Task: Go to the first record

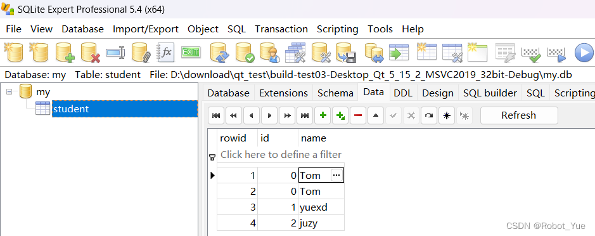Action: (x=216, y=115)
